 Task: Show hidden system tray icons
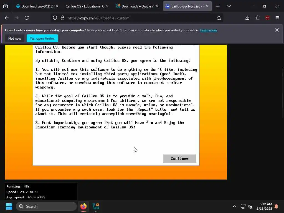(x=234, y=206)
